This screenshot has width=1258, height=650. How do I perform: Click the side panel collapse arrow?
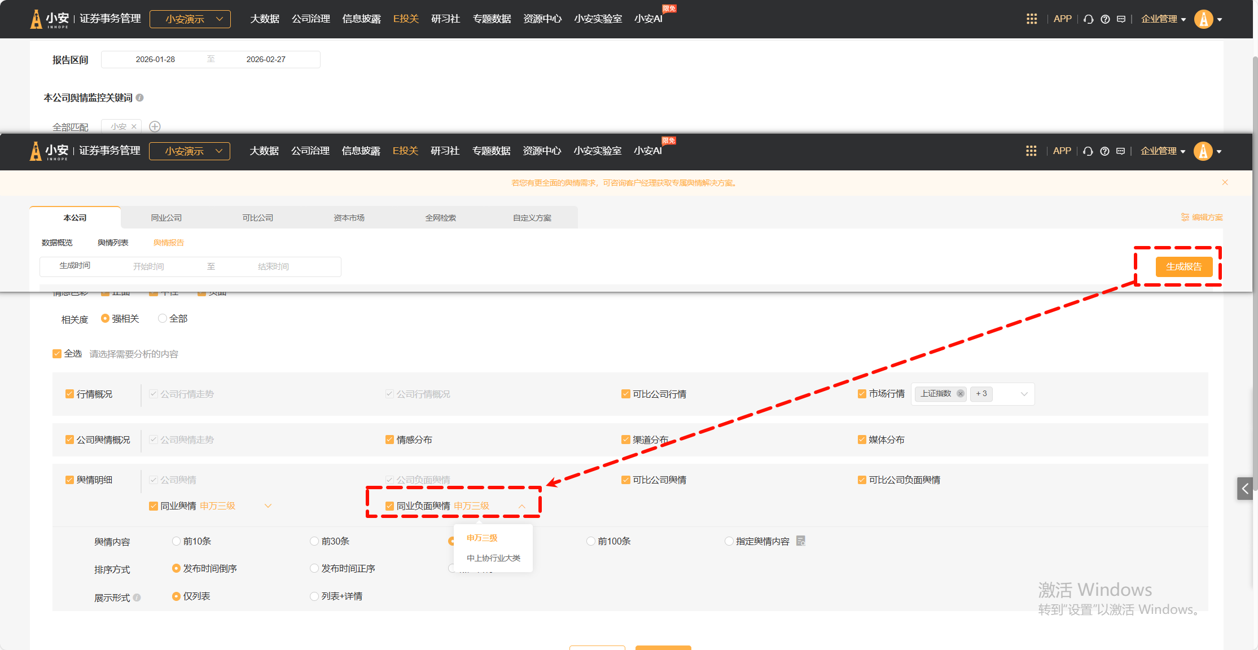coord(1244,489)
